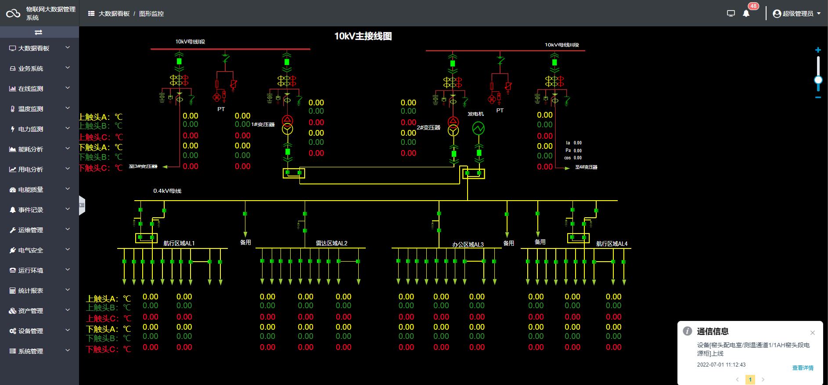
Task: Open the notification bell icon
Action: coord(746,14)
